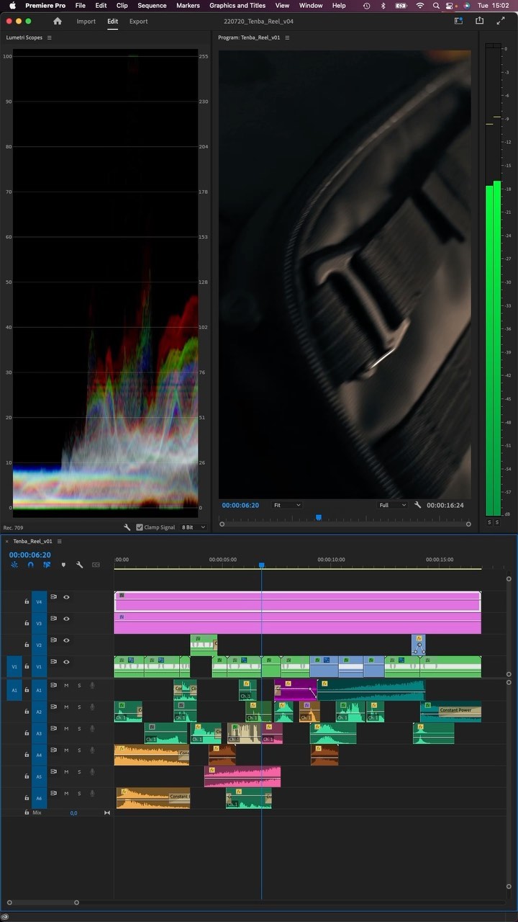Screen dimensions: 518x922
Task: Open the 8 Bit depth dropdown
Action: coord(194,527)
